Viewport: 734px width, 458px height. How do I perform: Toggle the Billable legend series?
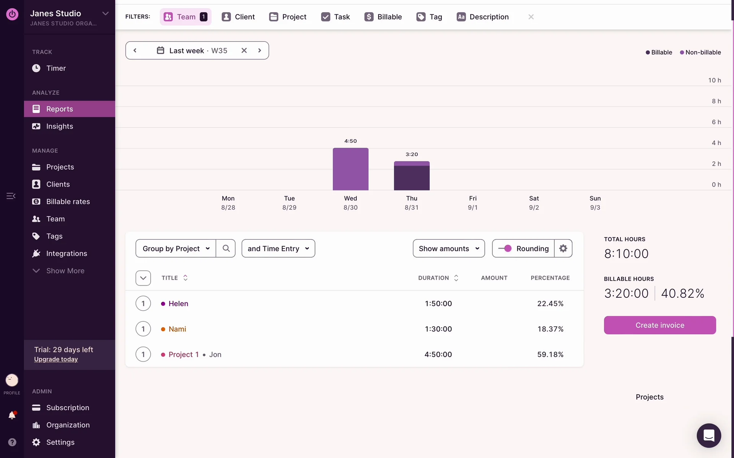[659, 52]
